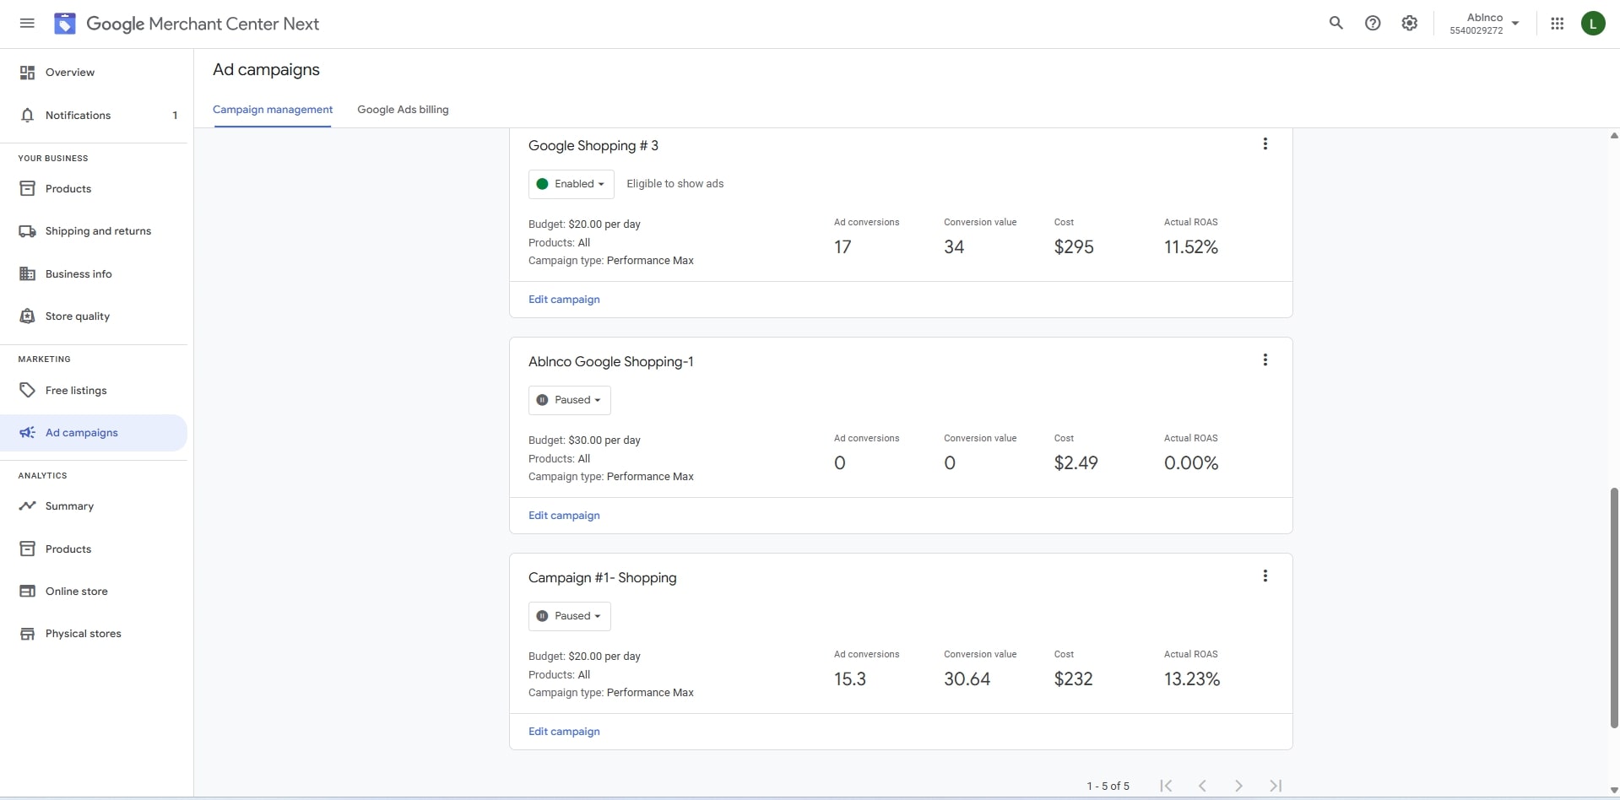
Task: Edit campaign for Campaign #1- Shopping
Action: (x=564, y=732)
